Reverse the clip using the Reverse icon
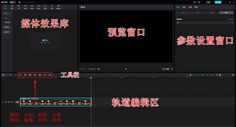 [35, 75]
